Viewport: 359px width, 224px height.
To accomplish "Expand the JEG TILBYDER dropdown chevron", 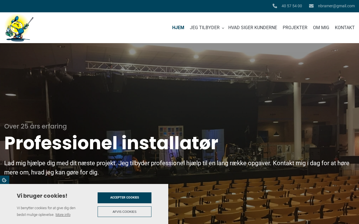I will [223, 28].
